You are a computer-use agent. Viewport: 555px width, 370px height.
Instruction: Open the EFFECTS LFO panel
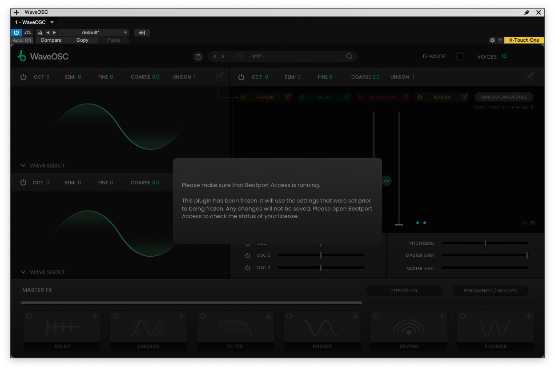[x=404, y=290]
